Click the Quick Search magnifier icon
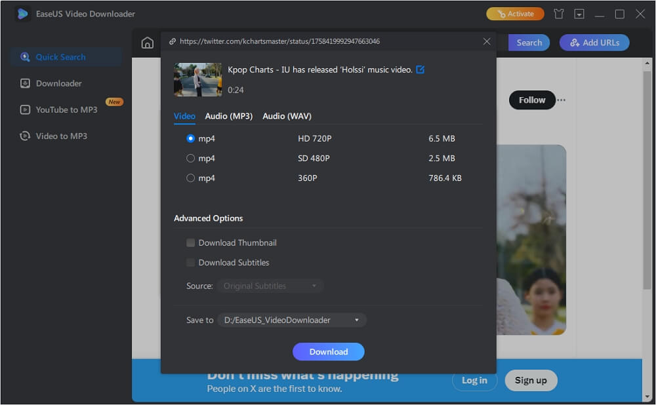The image size is (656, 405). point(25,57)
